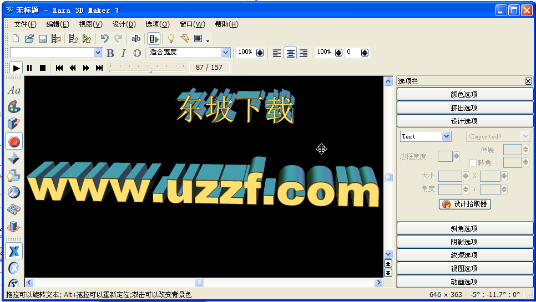Open the 设计(D) menu
Screen dimensions: 536x302
124,24
